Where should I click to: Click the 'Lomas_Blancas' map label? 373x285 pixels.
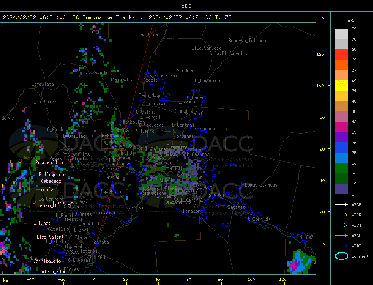(261, 185)
